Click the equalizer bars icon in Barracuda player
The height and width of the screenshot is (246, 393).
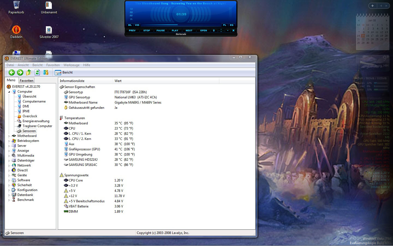pos(131,16)
